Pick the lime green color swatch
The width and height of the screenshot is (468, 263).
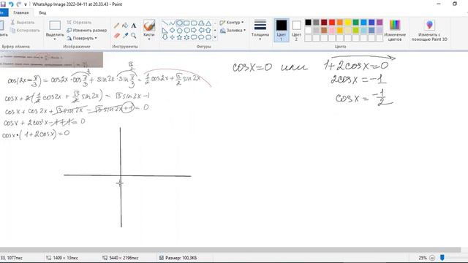click(356, 30)
